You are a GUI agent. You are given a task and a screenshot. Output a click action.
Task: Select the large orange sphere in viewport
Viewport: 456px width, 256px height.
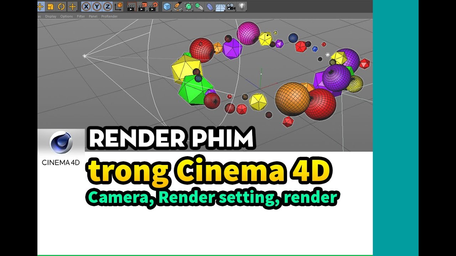point(292,99)
